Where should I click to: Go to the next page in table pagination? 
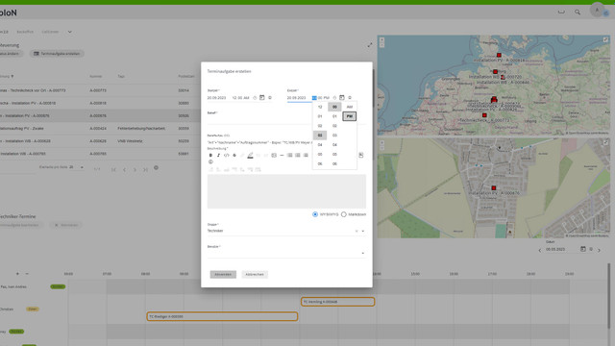tap(135, 169)
